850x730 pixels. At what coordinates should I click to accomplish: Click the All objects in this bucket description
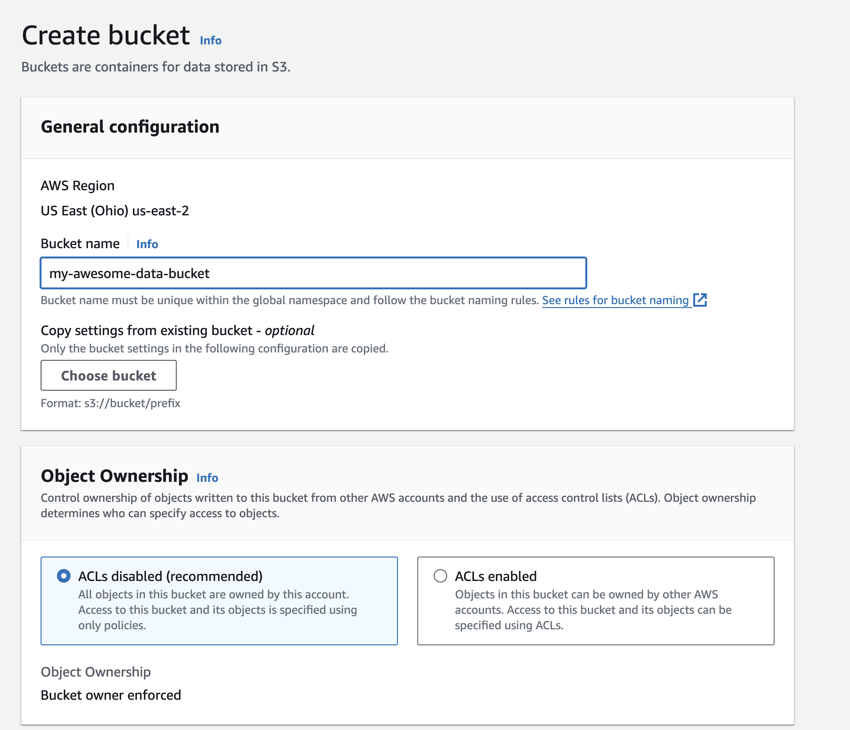click(217, 610)
